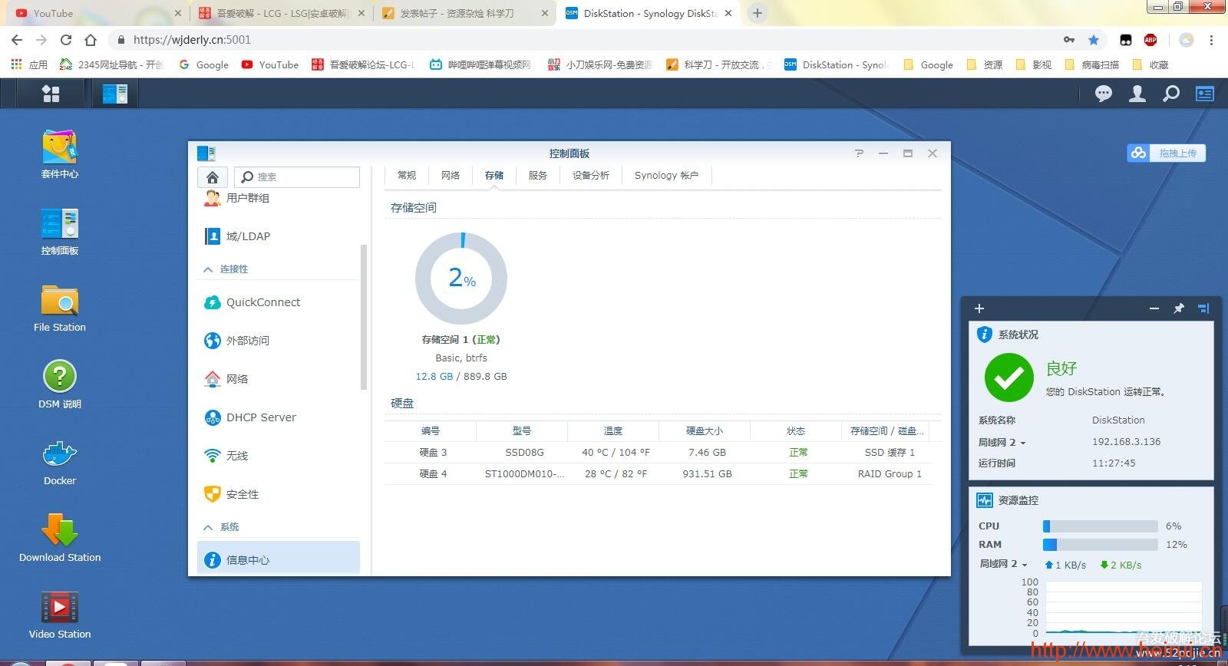Switch to the 网络 tab

tap(451, 176)
